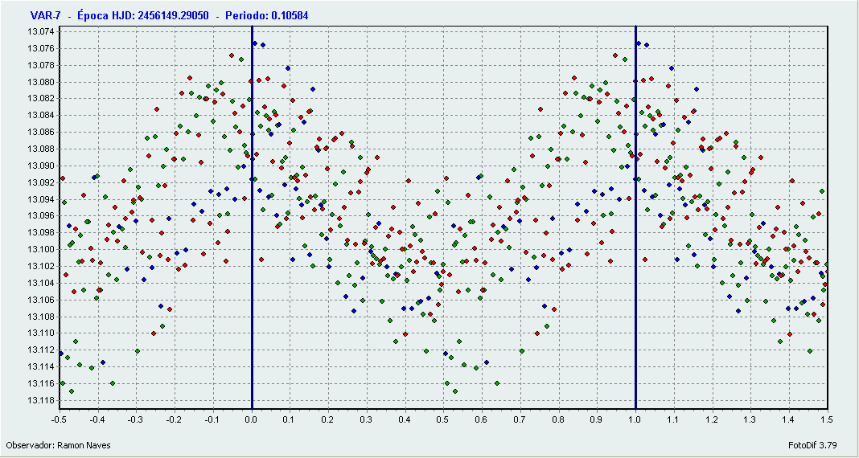The image size is (859, 458).
Task: Click the -0.5 phase axis label
Action: pos(60,419)
